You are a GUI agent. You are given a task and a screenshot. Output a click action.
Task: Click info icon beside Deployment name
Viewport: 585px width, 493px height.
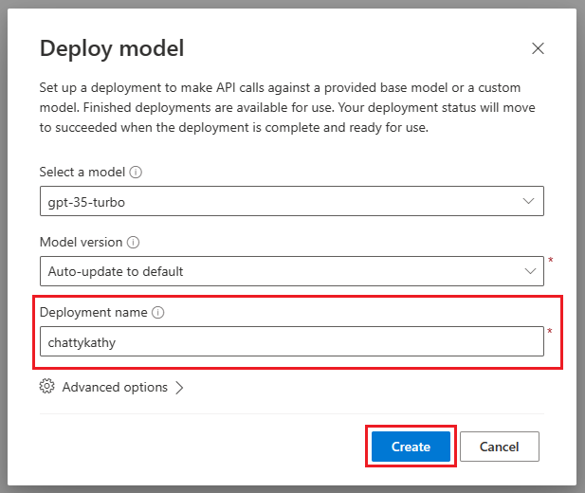(157, 312)
